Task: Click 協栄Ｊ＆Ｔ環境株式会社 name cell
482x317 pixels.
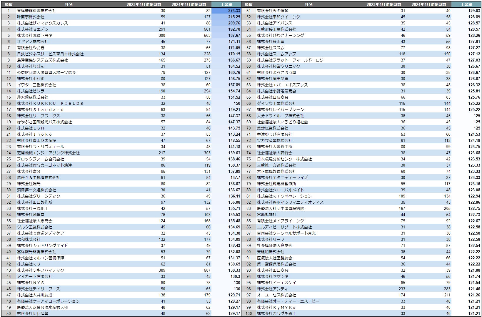Action: (x=39, y=177)
